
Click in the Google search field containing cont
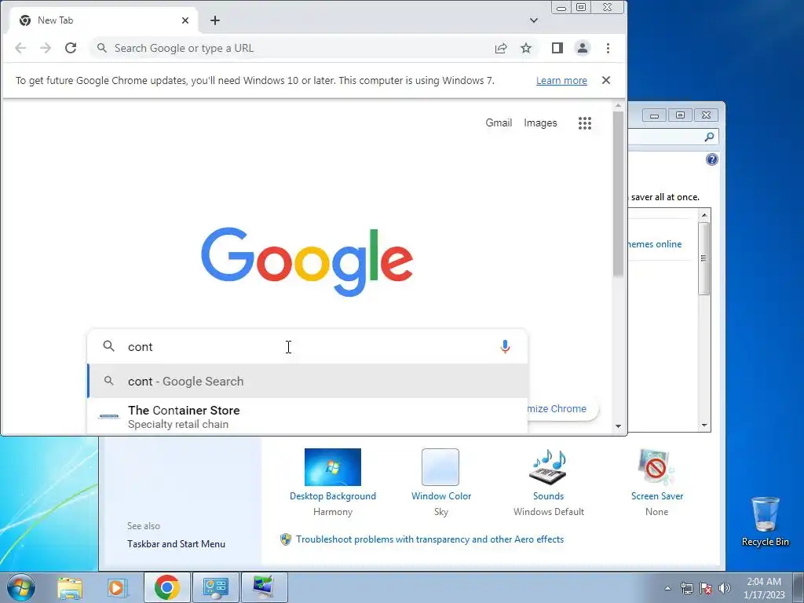(308, 346)
